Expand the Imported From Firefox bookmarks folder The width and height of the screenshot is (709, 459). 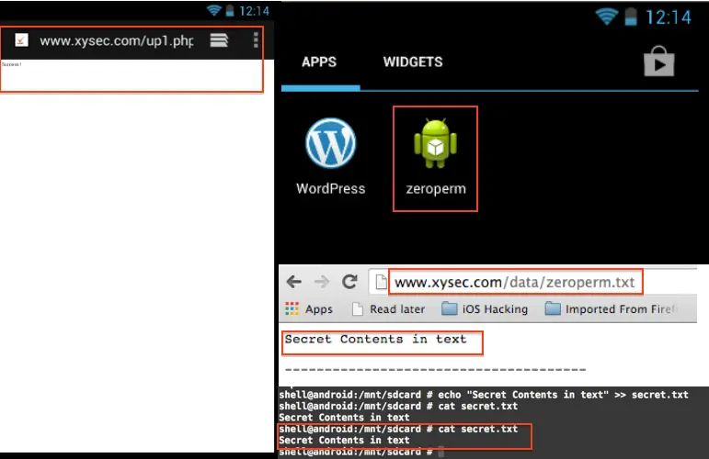coord(612,308)
